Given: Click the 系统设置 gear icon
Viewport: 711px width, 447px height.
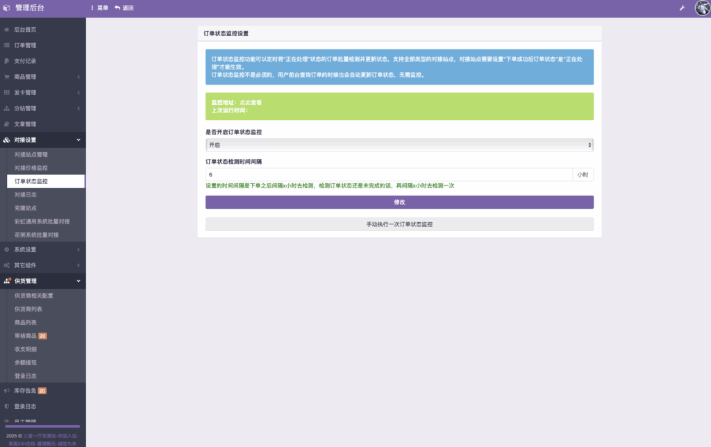Looking at the screenshot, I should pos(7,249).
